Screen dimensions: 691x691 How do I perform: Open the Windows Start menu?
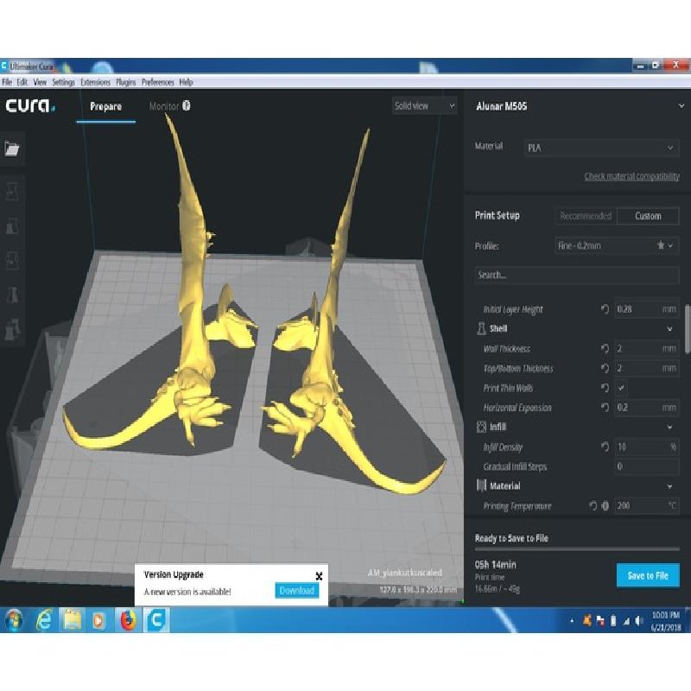coord(14,620)
